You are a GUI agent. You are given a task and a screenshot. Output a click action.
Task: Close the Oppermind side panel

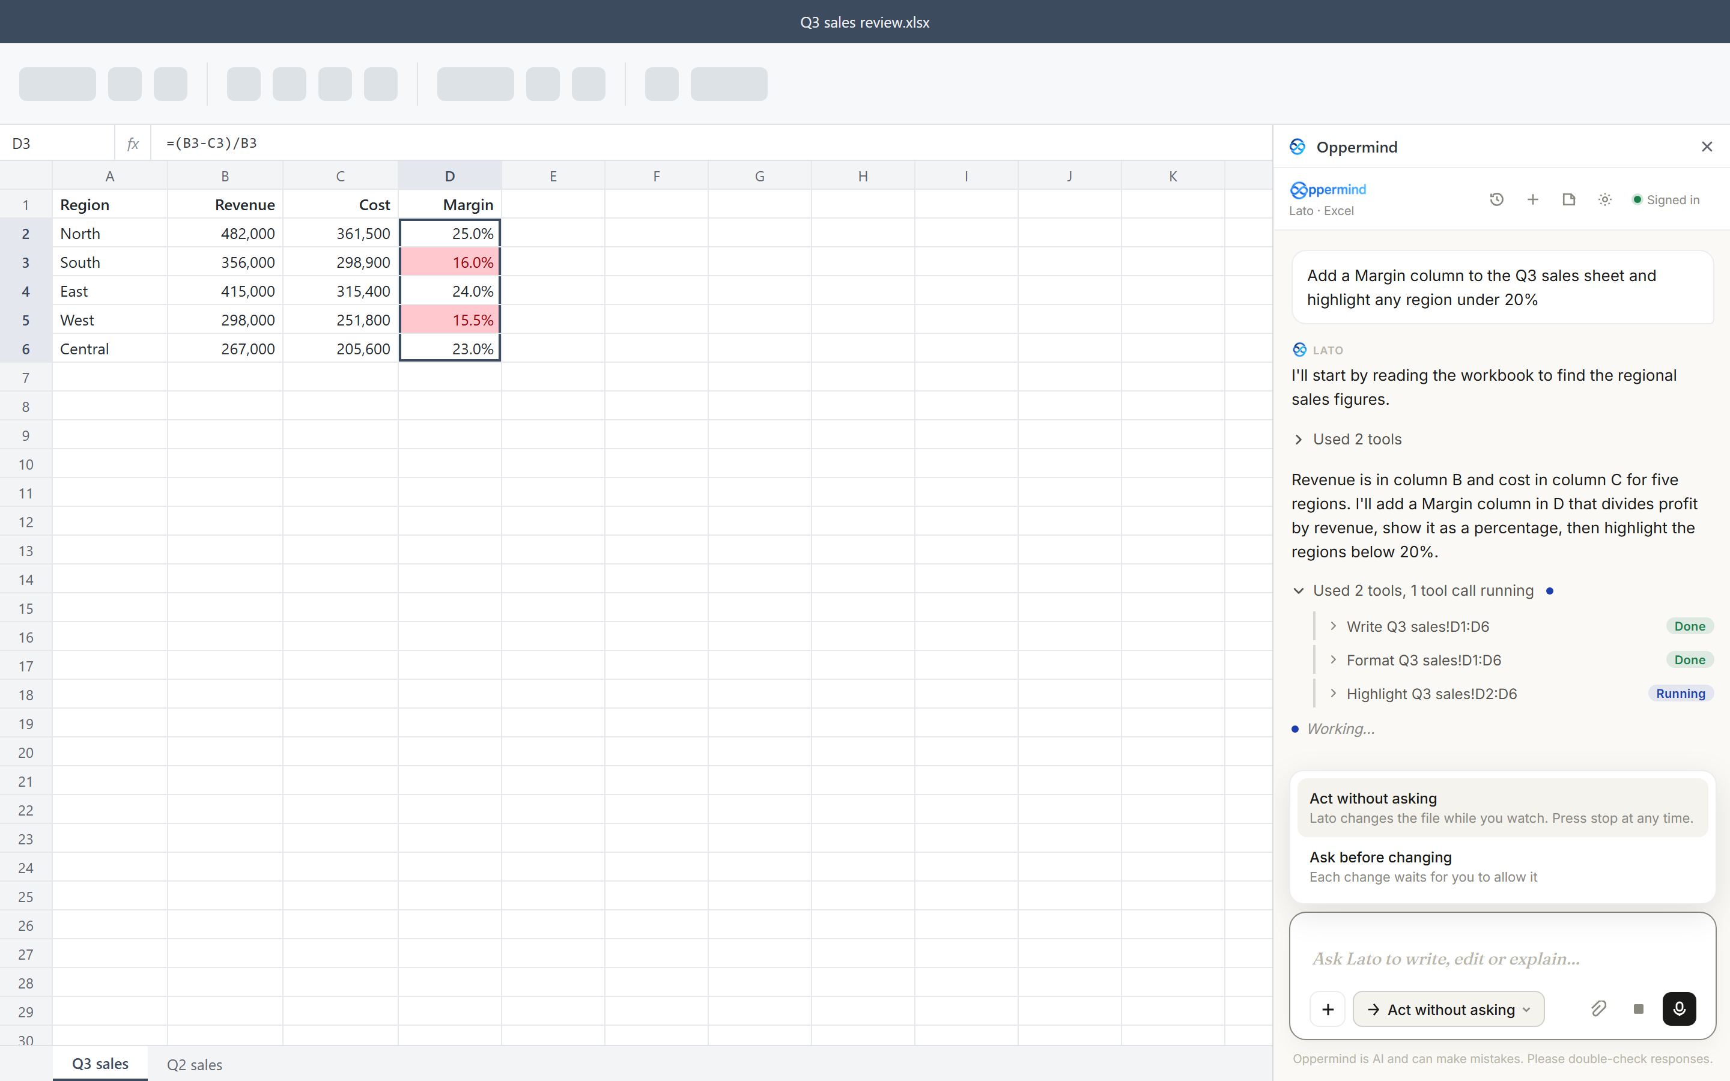1707,147
